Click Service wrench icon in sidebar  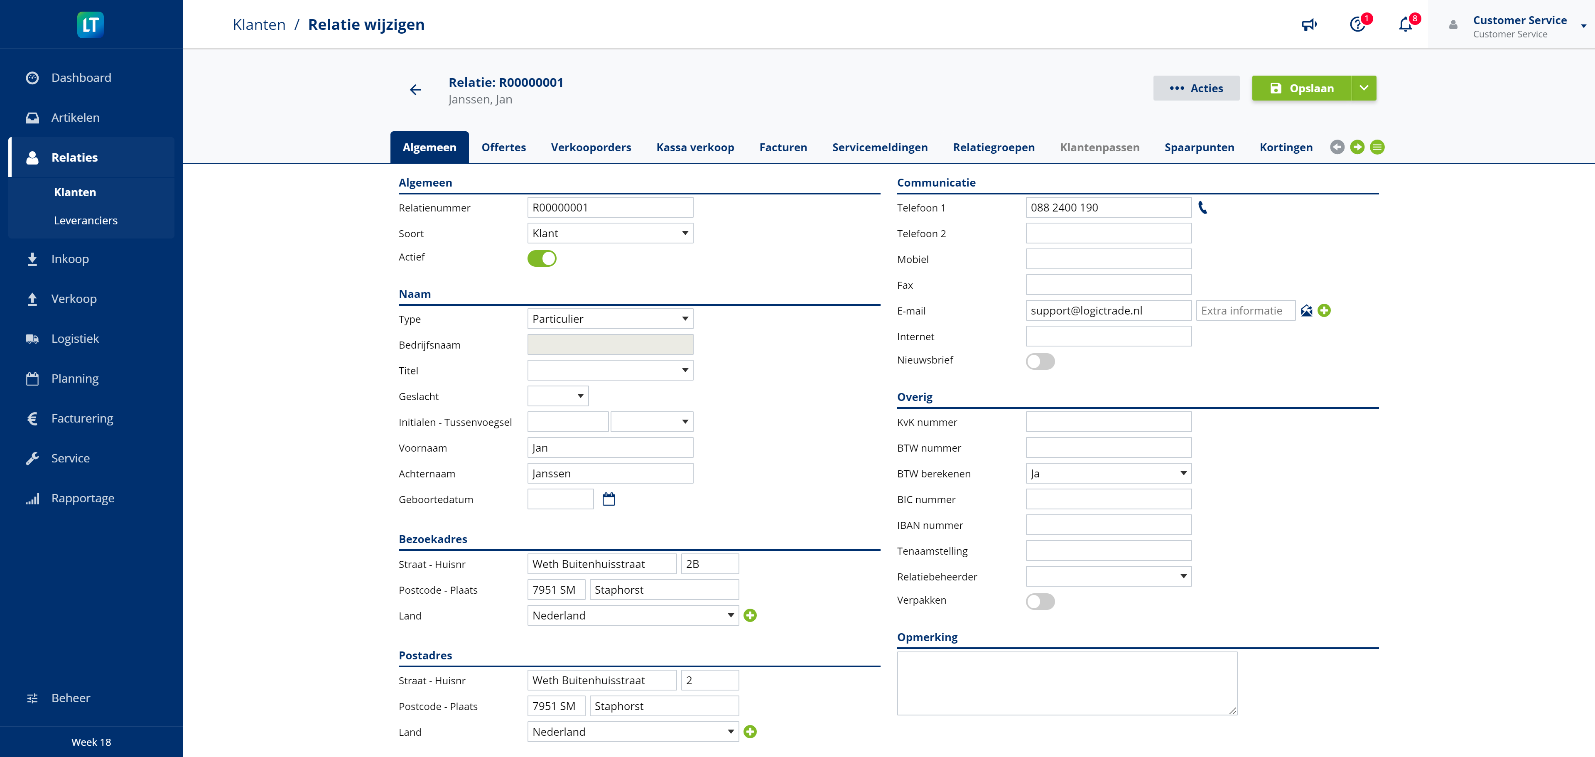[x=32, y=458]
